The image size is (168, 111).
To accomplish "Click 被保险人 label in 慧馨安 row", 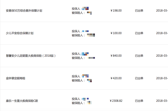I will 77,58.
